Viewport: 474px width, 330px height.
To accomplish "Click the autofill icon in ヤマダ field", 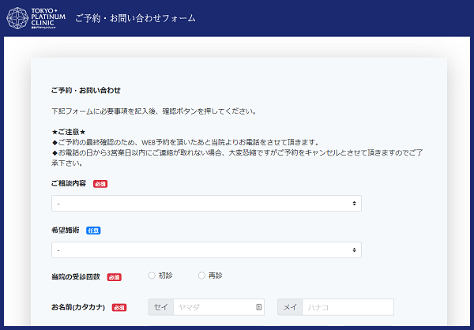I will (258, 307).
